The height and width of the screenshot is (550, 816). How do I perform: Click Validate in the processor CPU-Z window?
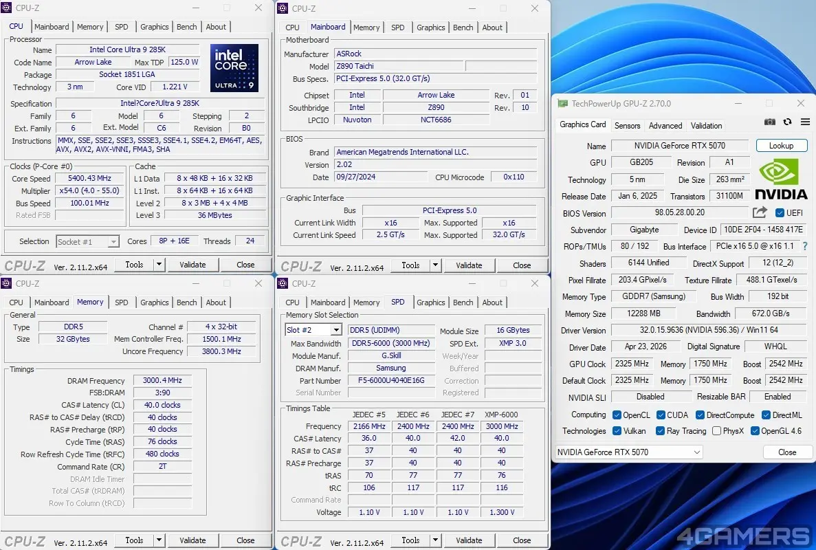pyautogui.click(x=192, y=264)
